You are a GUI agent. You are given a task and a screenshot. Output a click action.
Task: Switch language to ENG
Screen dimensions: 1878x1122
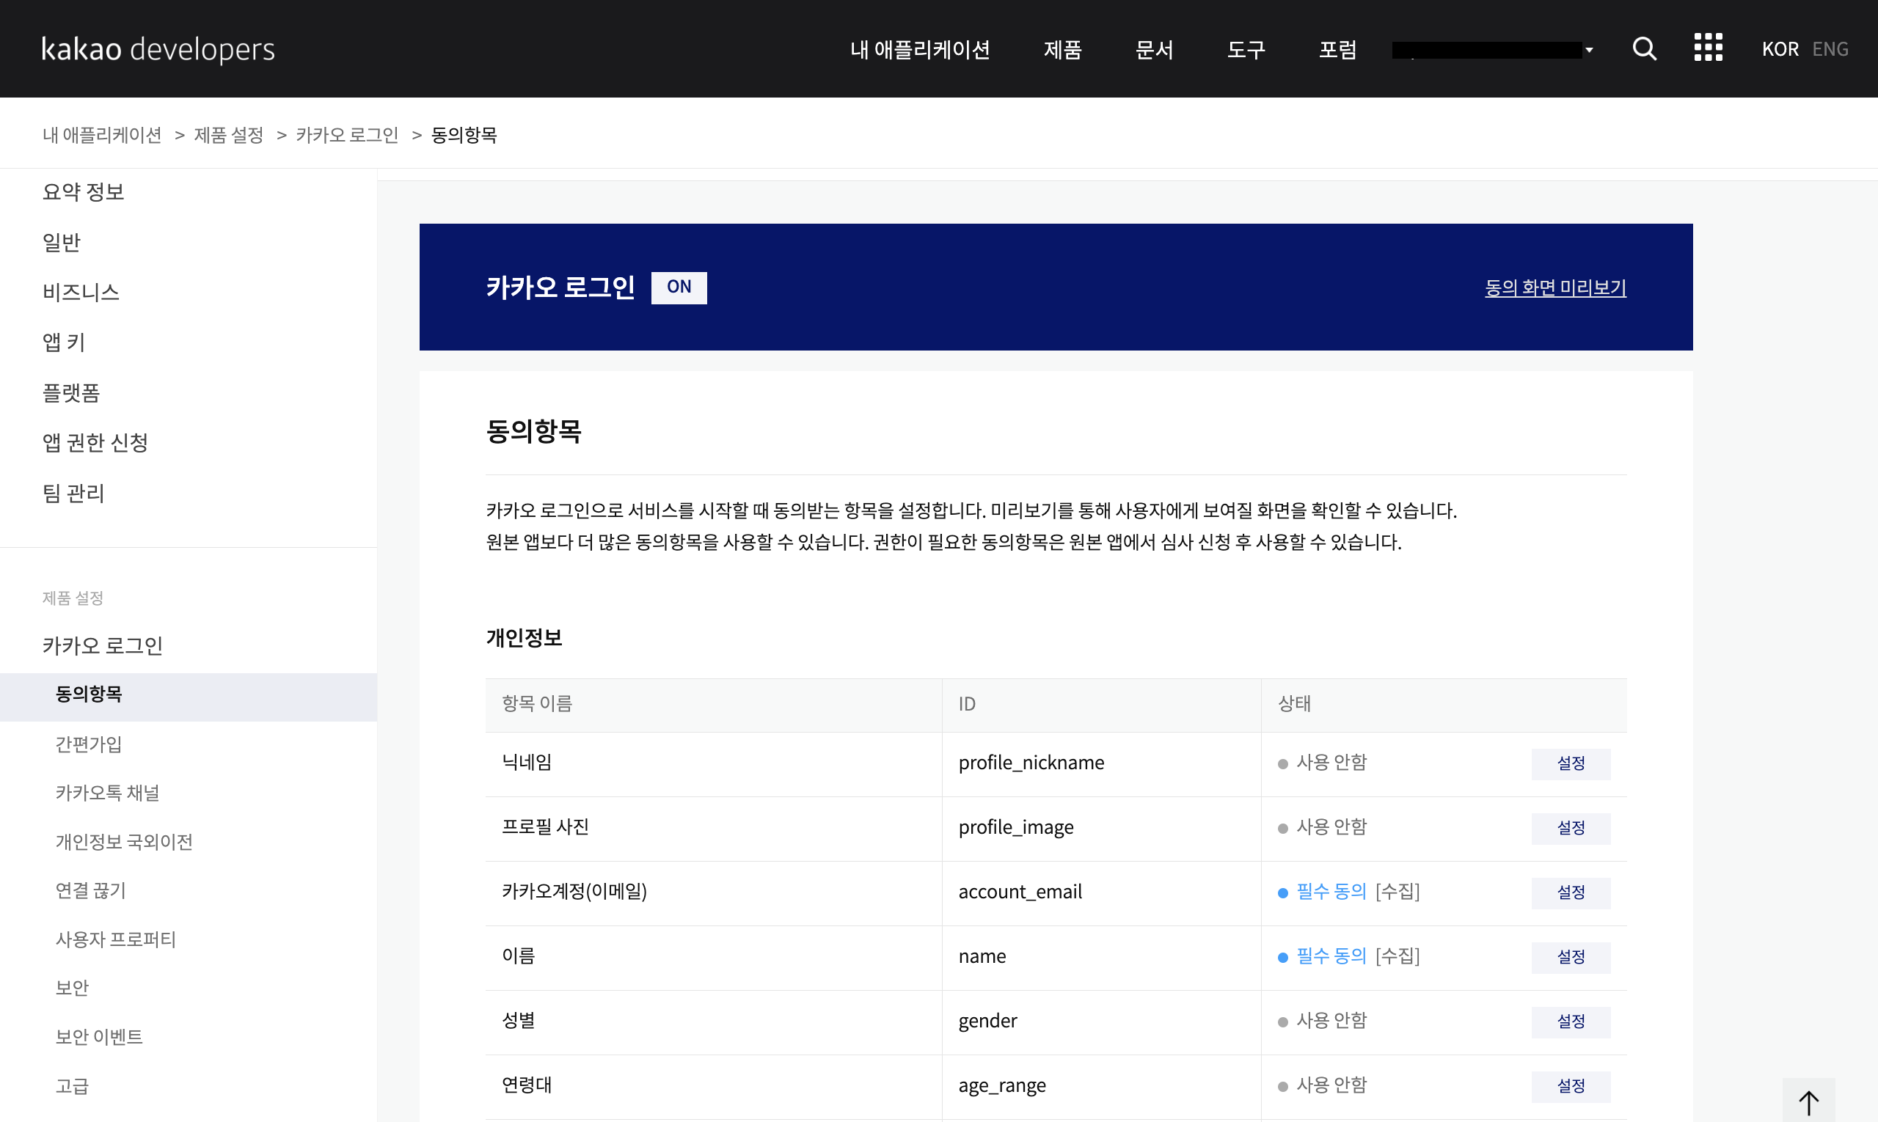1830,49
